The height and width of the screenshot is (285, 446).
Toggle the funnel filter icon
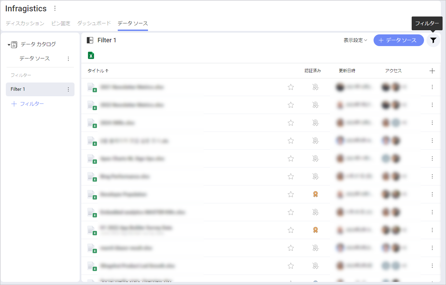(x=433, y=40)
